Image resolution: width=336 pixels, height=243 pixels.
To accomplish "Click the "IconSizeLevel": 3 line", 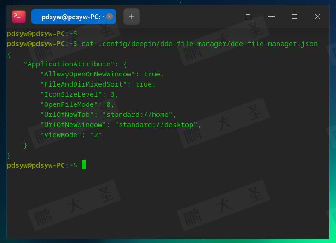I will click(79, 94).
